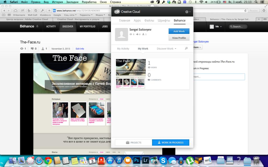Screen dimensions: 268x167
Task: Click the Safari reload icon in address bar
Action: [x=245, y=10]
